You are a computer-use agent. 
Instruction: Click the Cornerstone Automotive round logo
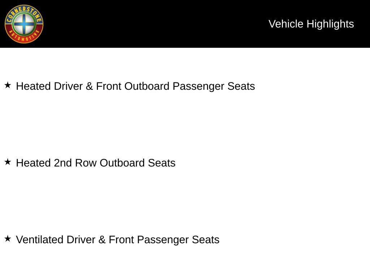pyautogui.click(x=24, y=24)
